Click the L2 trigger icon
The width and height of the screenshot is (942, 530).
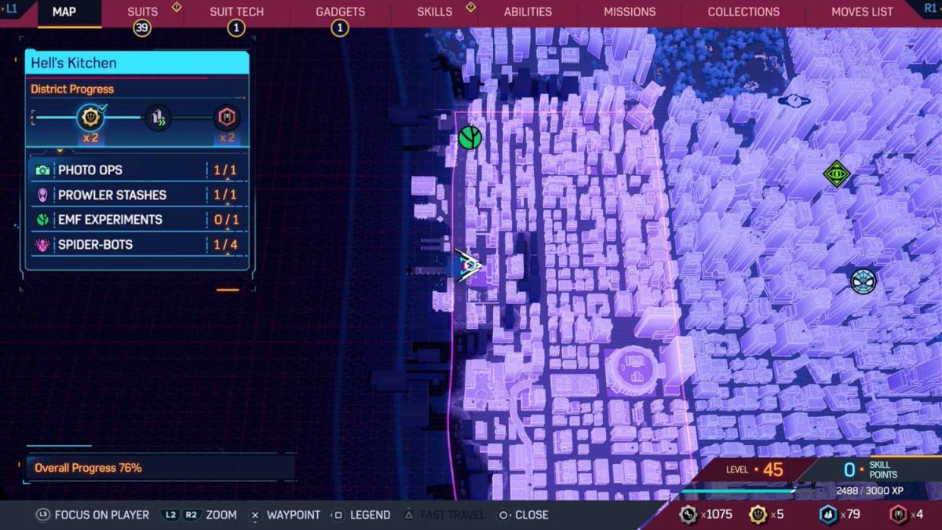170,515
